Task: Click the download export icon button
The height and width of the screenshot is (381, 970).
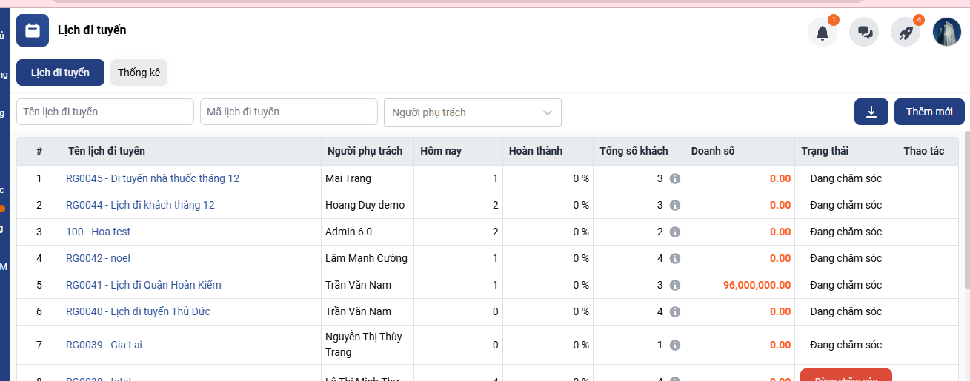Action: tap(871, 112)
